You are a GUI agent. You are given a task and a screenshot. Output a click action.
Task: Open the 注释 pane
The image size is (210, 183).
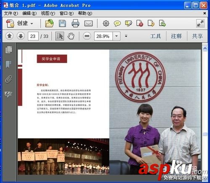[176, 36]
